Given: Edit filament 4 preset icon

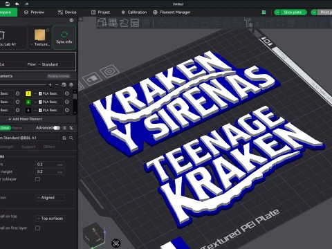Looking at the screenshot, I should click(x=67, y=102).
